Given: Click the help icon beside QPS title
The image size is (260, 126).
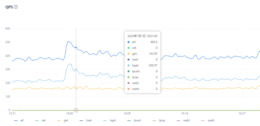Looking at the screenshot, I should pyautogui.click(x=16, y=7).
